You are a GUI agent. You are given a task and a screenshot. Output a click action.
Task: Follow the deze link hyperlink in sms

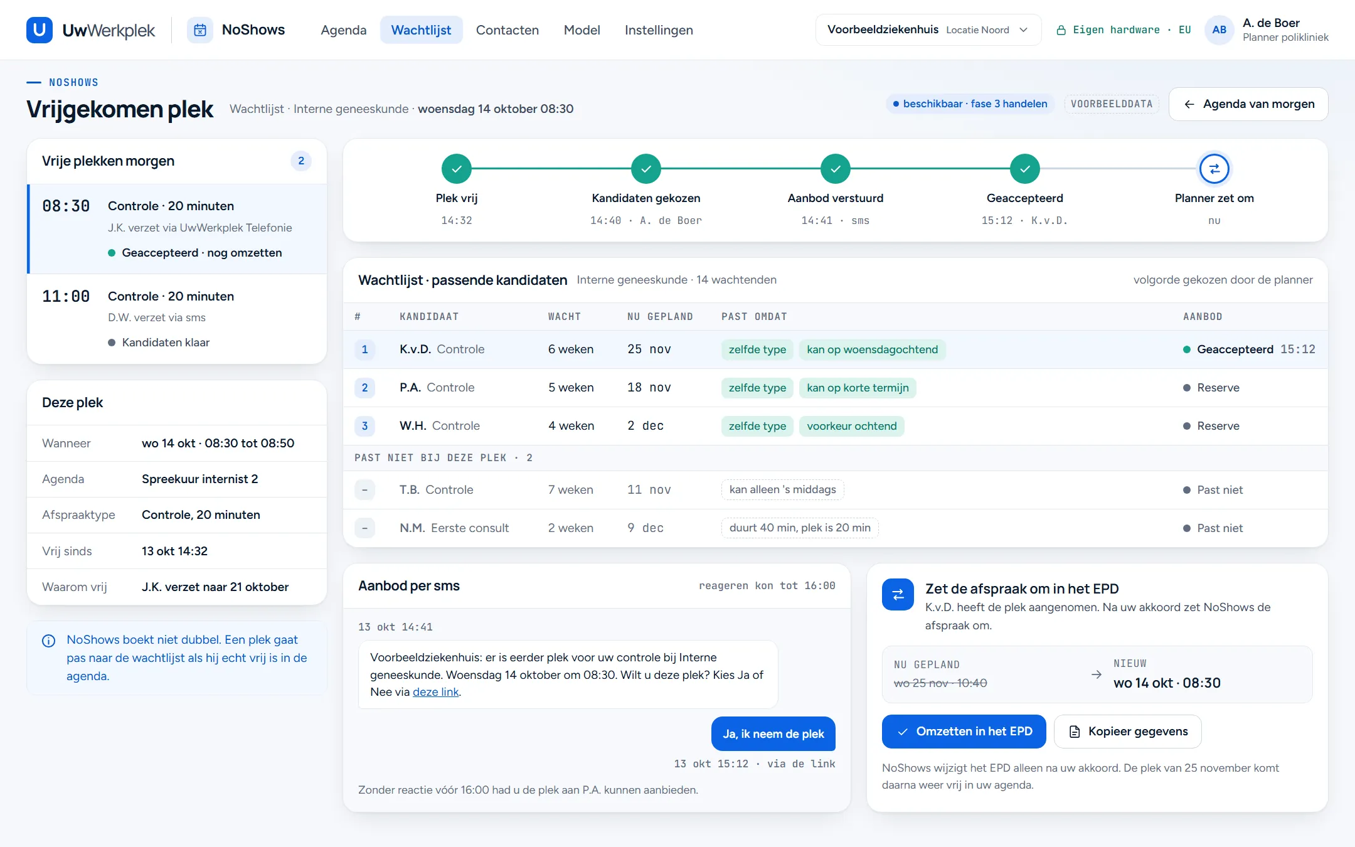point(435,691)
